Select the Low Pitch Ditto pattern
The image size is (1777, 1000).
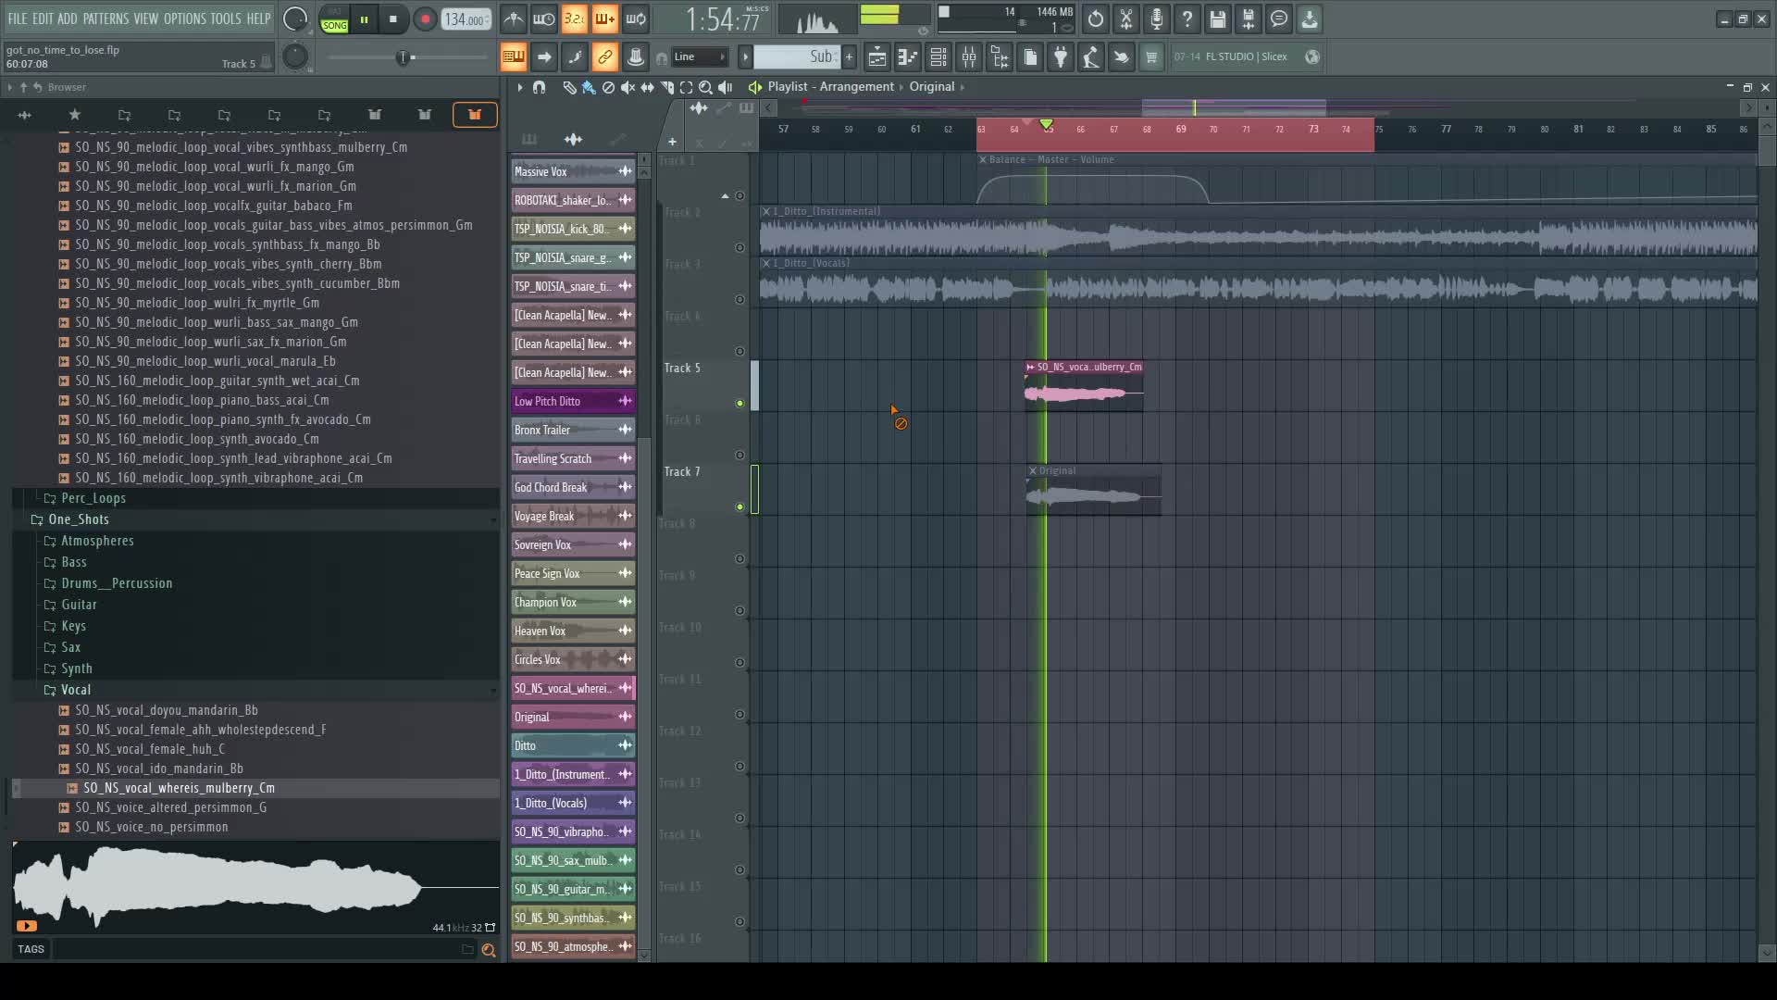(x=555, y=401)
